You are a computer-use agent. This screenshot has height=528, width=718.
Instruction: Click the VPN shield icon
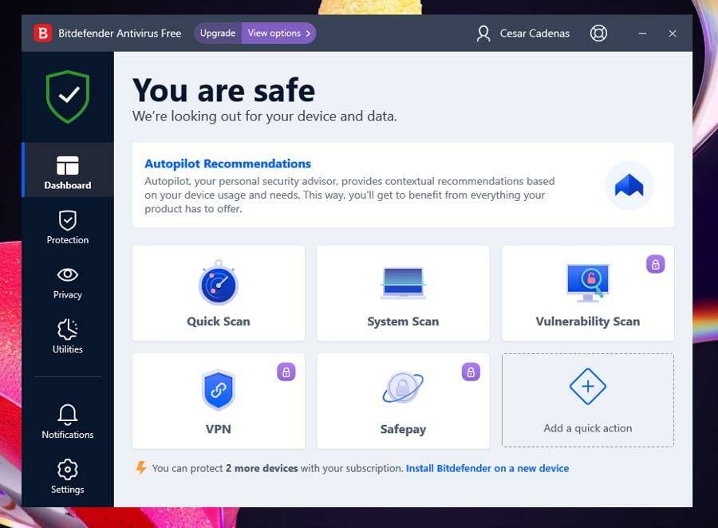[x=219, y=390]
